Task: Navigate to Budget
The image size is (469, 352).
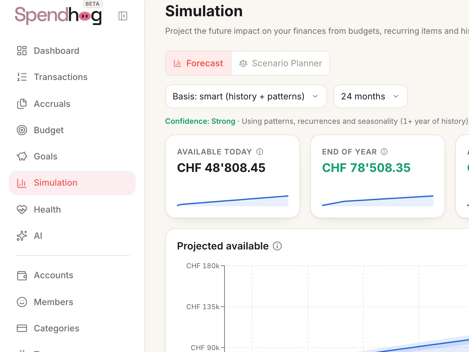Action: point(72,130)
